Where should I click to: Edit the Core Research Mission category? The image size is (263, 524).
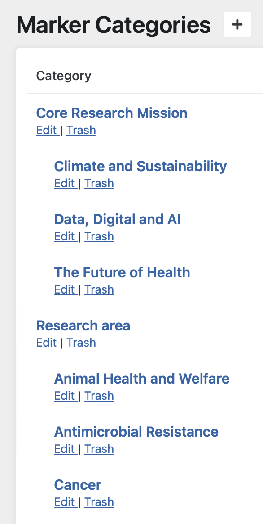pyautogui.click(x=45, y=130)
